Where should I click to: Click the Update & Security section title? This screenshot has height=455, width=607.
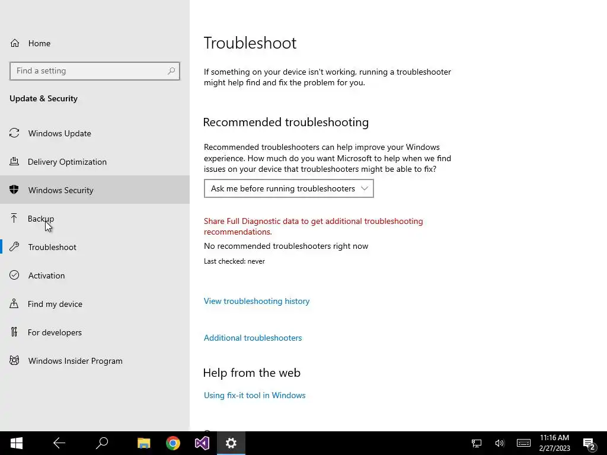click(43, 99)
